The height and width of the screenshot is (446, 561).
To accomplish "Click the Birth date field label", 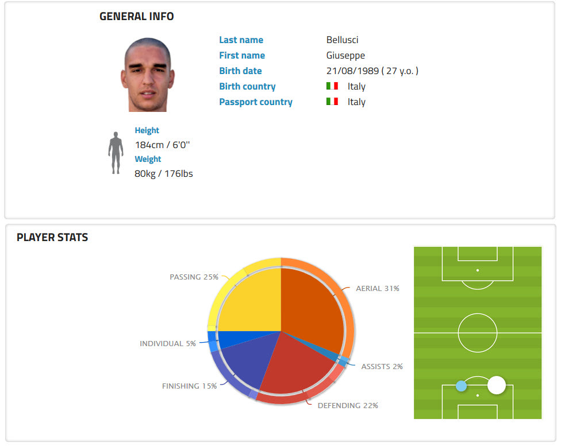I will 240,71.
